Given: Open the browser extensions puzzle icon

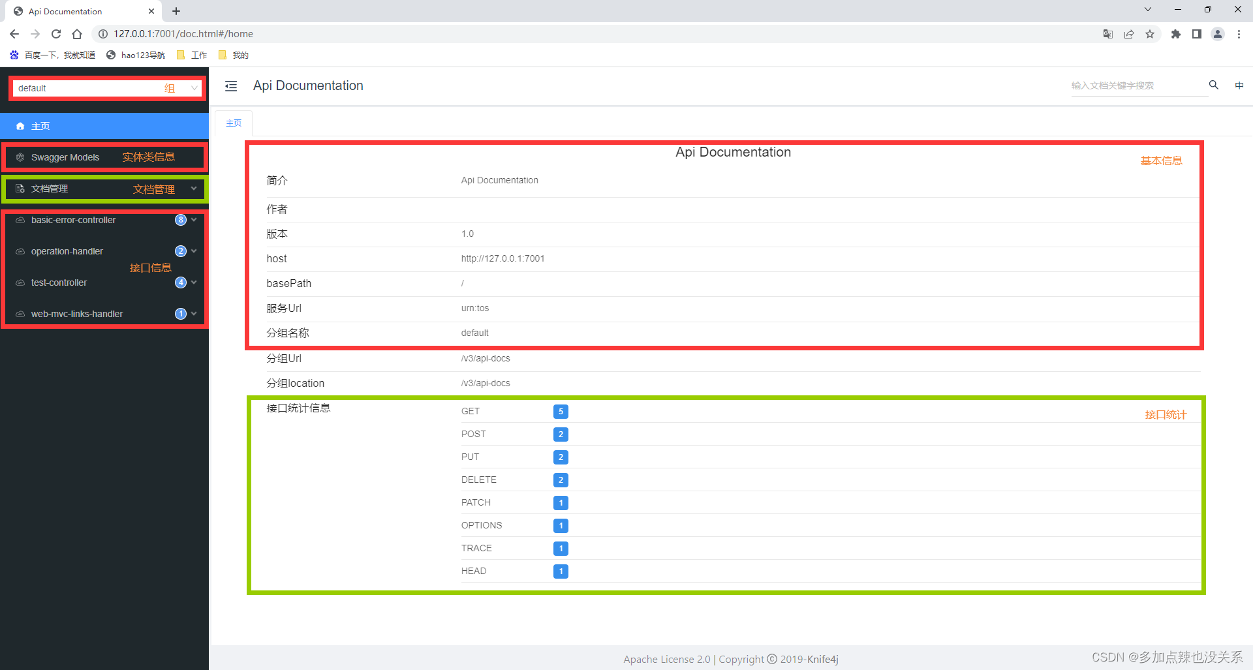Looking at the screenshot, I should pyautogui.click(x=1176, y=34).
